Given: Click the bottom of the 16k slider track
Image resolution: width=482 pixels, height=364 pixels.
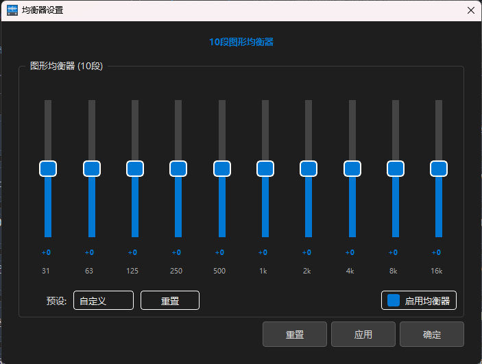Looking at the screenshot, I should point(439,233).
